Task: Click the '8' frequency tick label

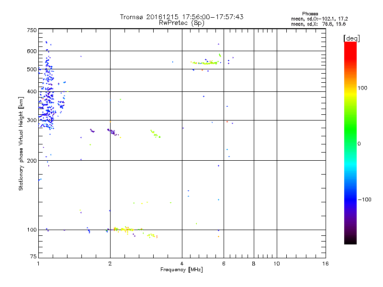Action: click(254, 264)
